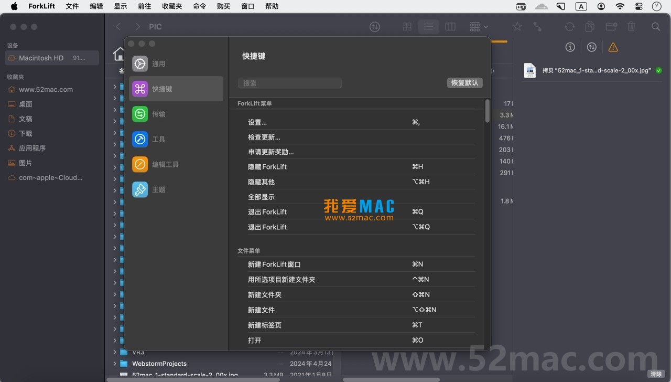Screen dimensions: 671x382
Task: Show the info tab in activity panel
Action: (570, 47)
